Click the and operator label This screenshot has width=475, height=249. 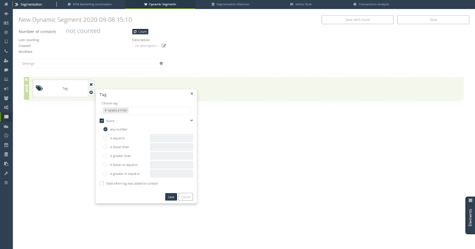click(x=26, y=88)
